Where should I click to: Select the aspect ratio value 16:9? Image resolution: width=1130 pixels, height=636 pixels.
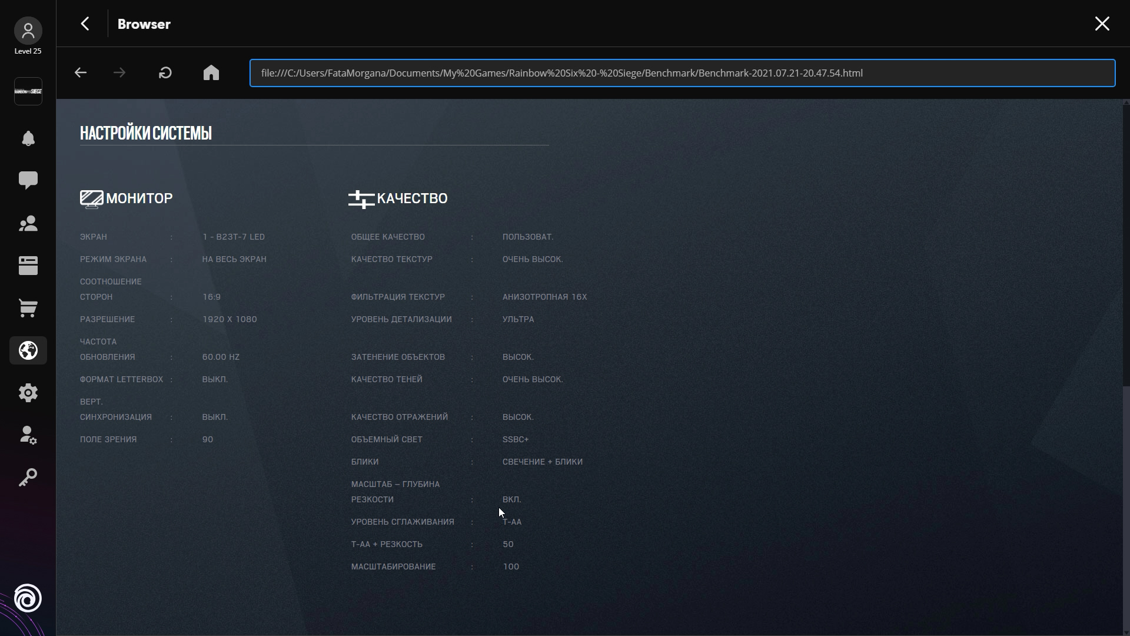click(211, 297)
